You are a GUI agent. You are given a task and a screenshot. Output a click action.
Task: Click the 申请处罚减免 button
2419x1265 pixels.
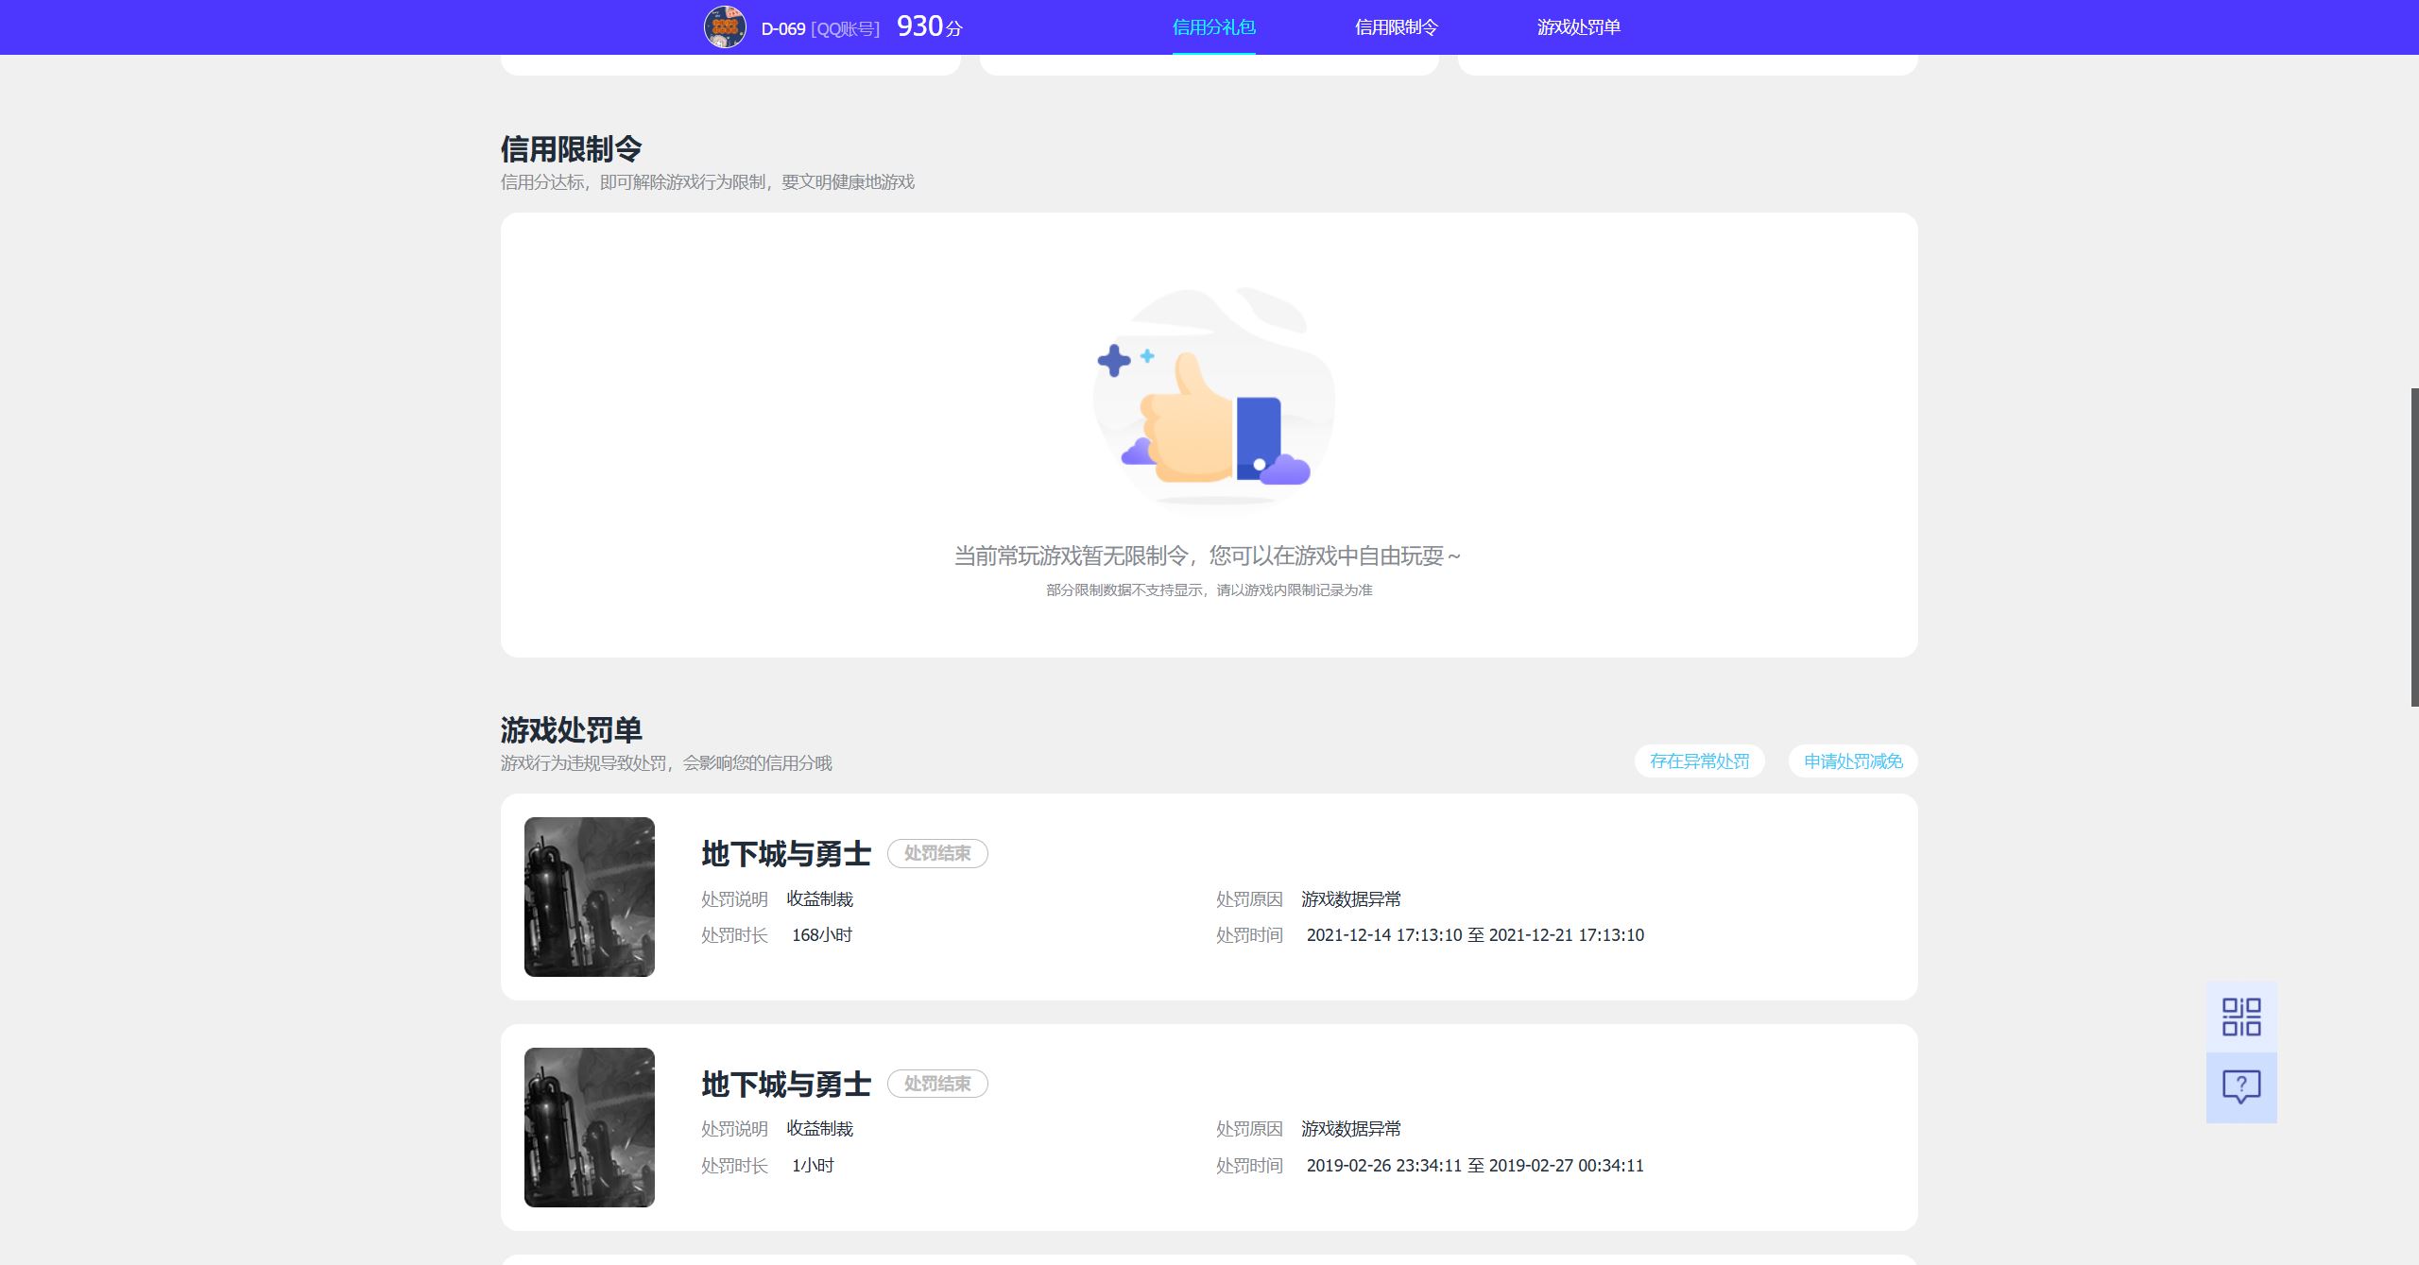[x=1852, y=761]
